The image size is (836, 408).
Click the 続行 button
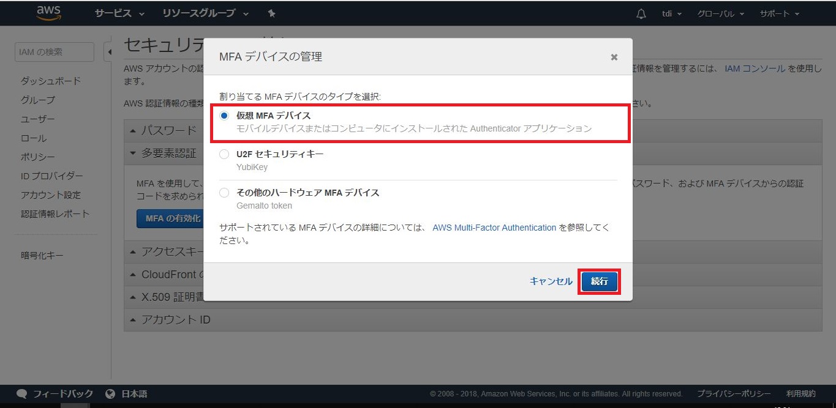coord(599,281)
